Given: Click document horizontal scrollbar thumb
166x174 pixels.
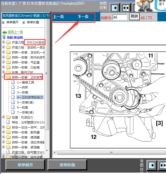Looking at the screenshot, I should pyautogui.click(x=111, y=153).
